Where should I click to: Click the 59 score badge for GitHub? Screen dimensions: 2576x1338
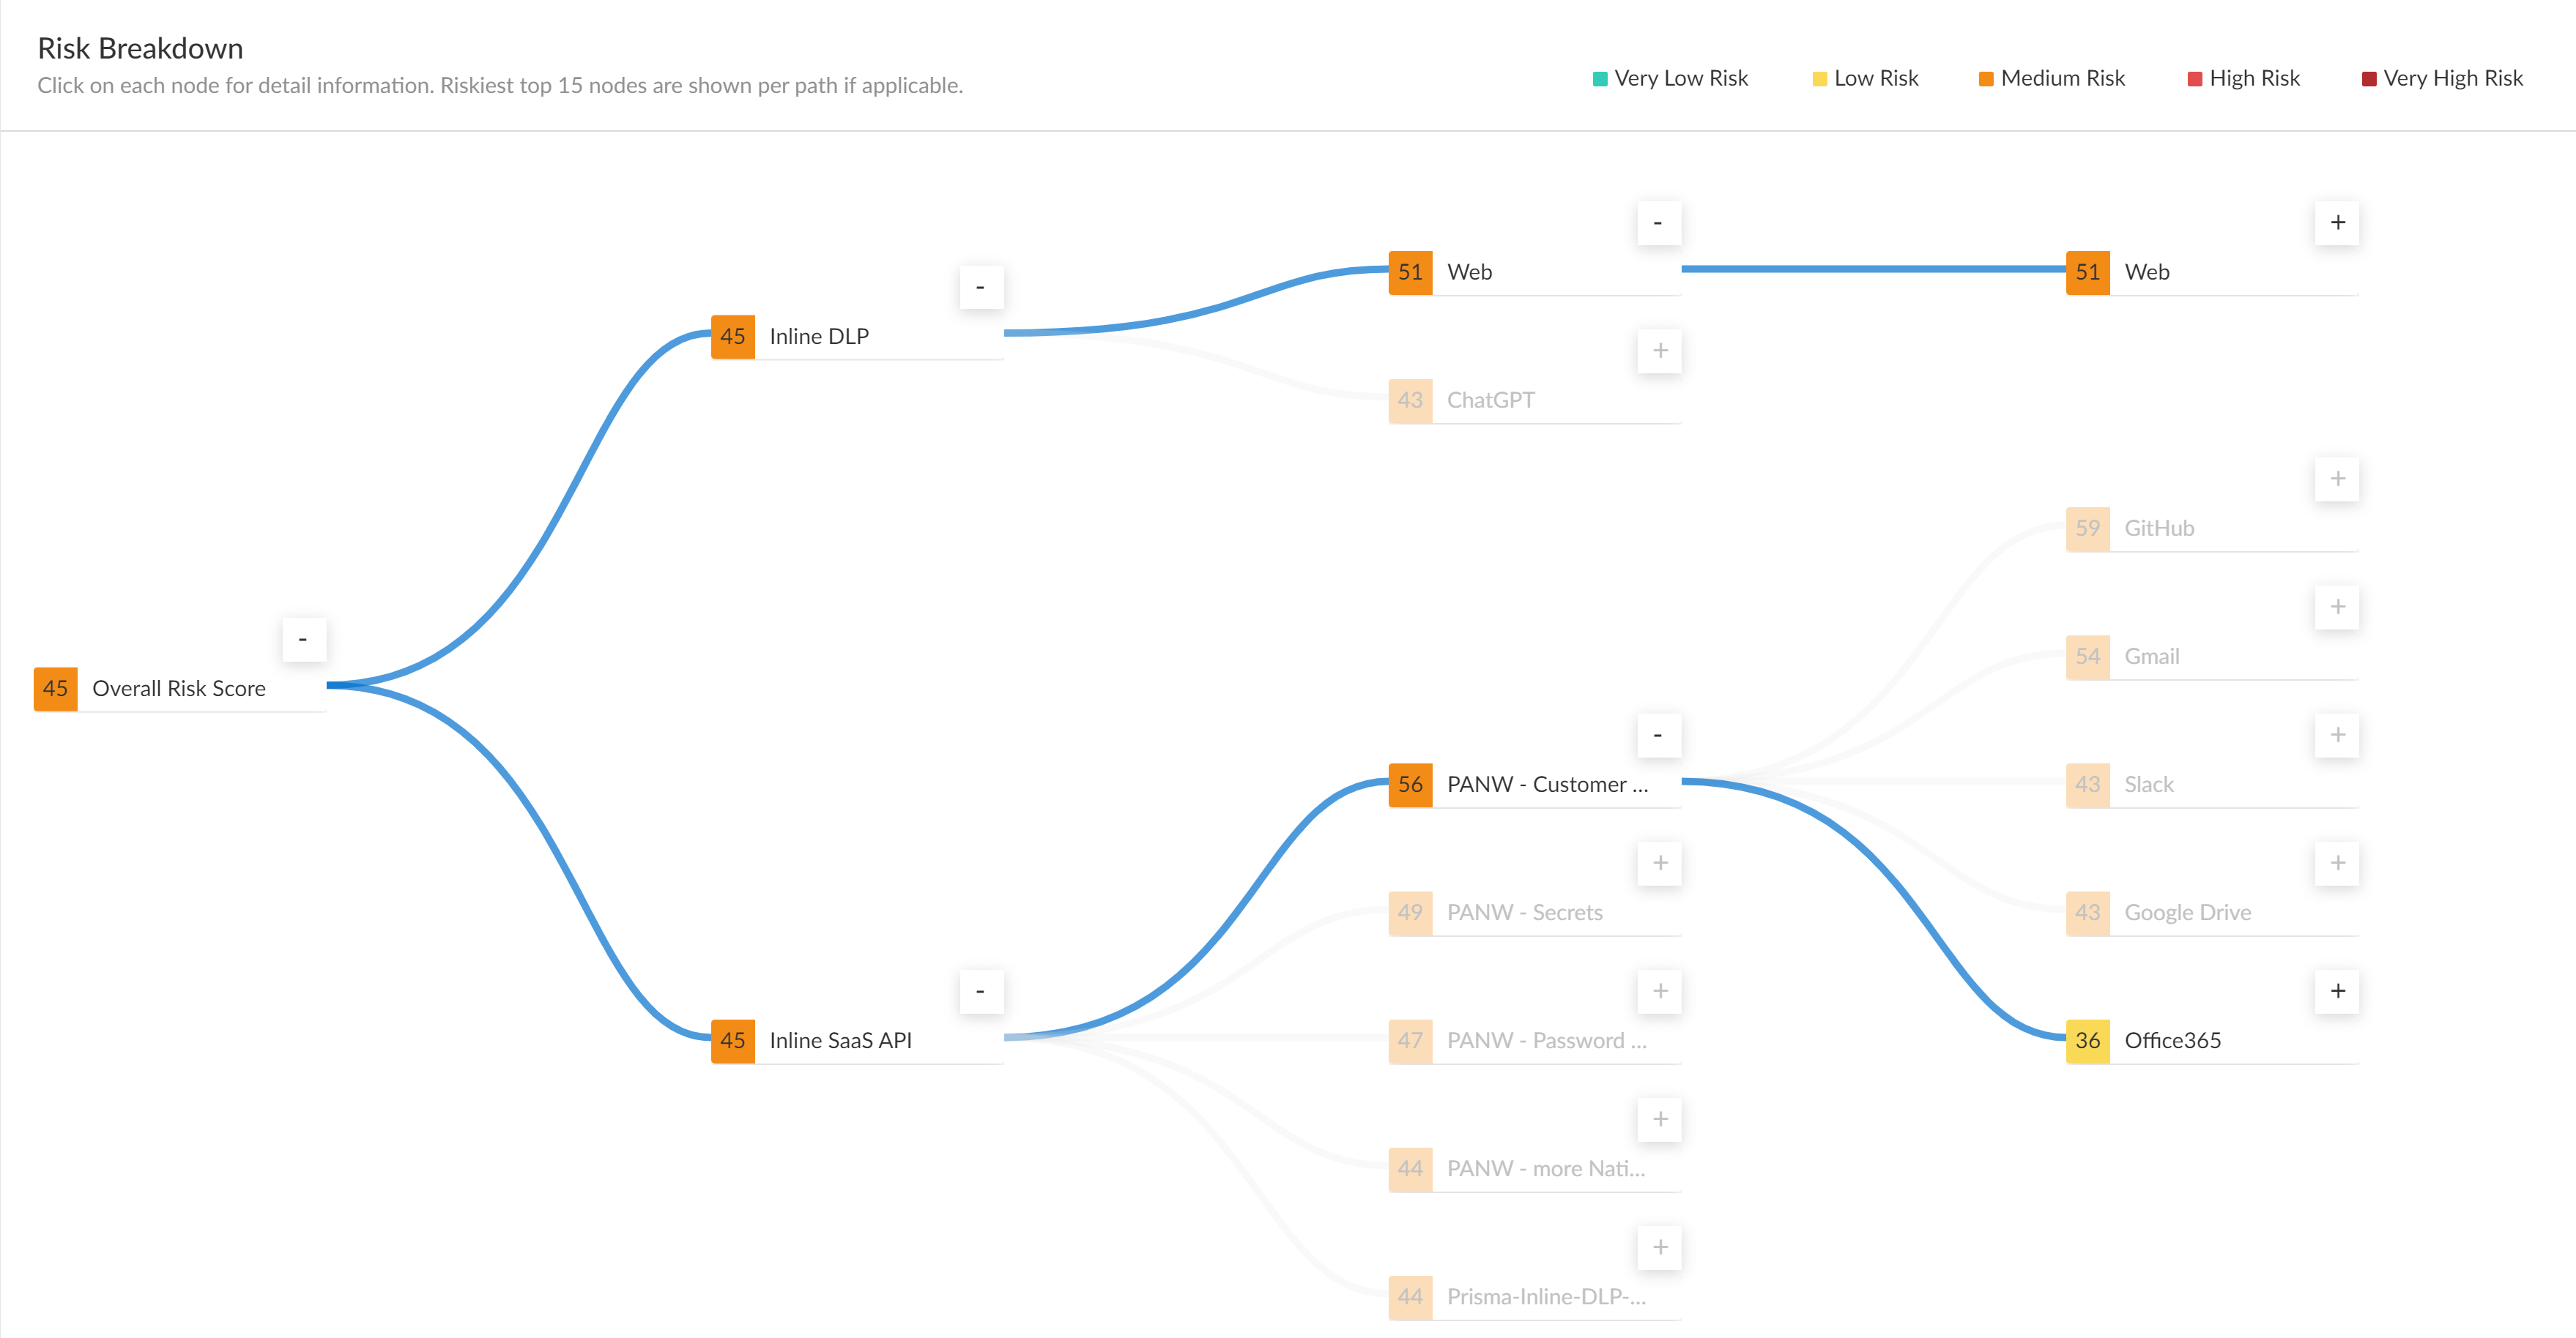pyautogui.click(x=2087, y=528)
